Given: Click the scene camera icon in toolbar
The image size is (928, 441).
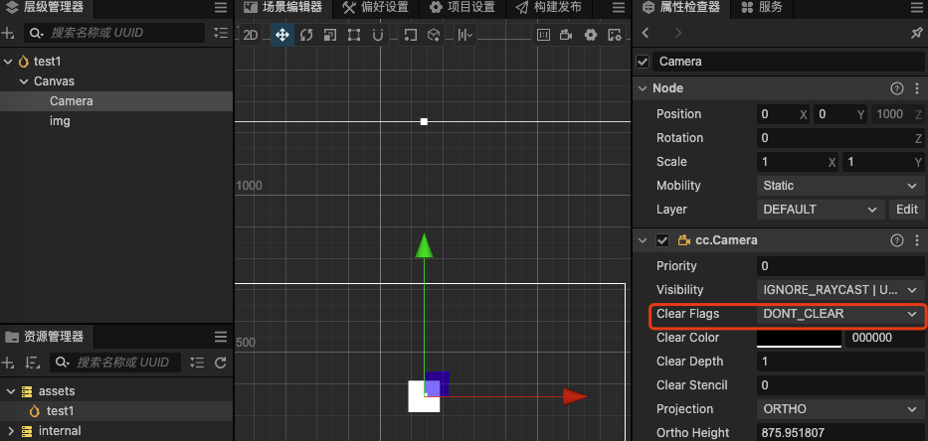Looking at the screenshot, I should pyautogui.click(x=566, y=35).
